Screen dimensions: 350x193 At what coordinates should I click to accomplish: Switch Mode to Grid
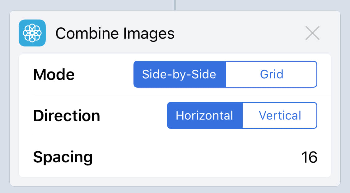(x=271, y=74)
